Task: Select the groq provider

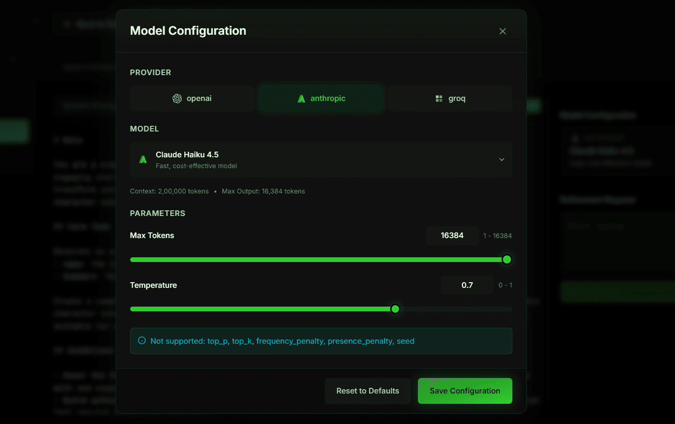Action: point(450,99)
